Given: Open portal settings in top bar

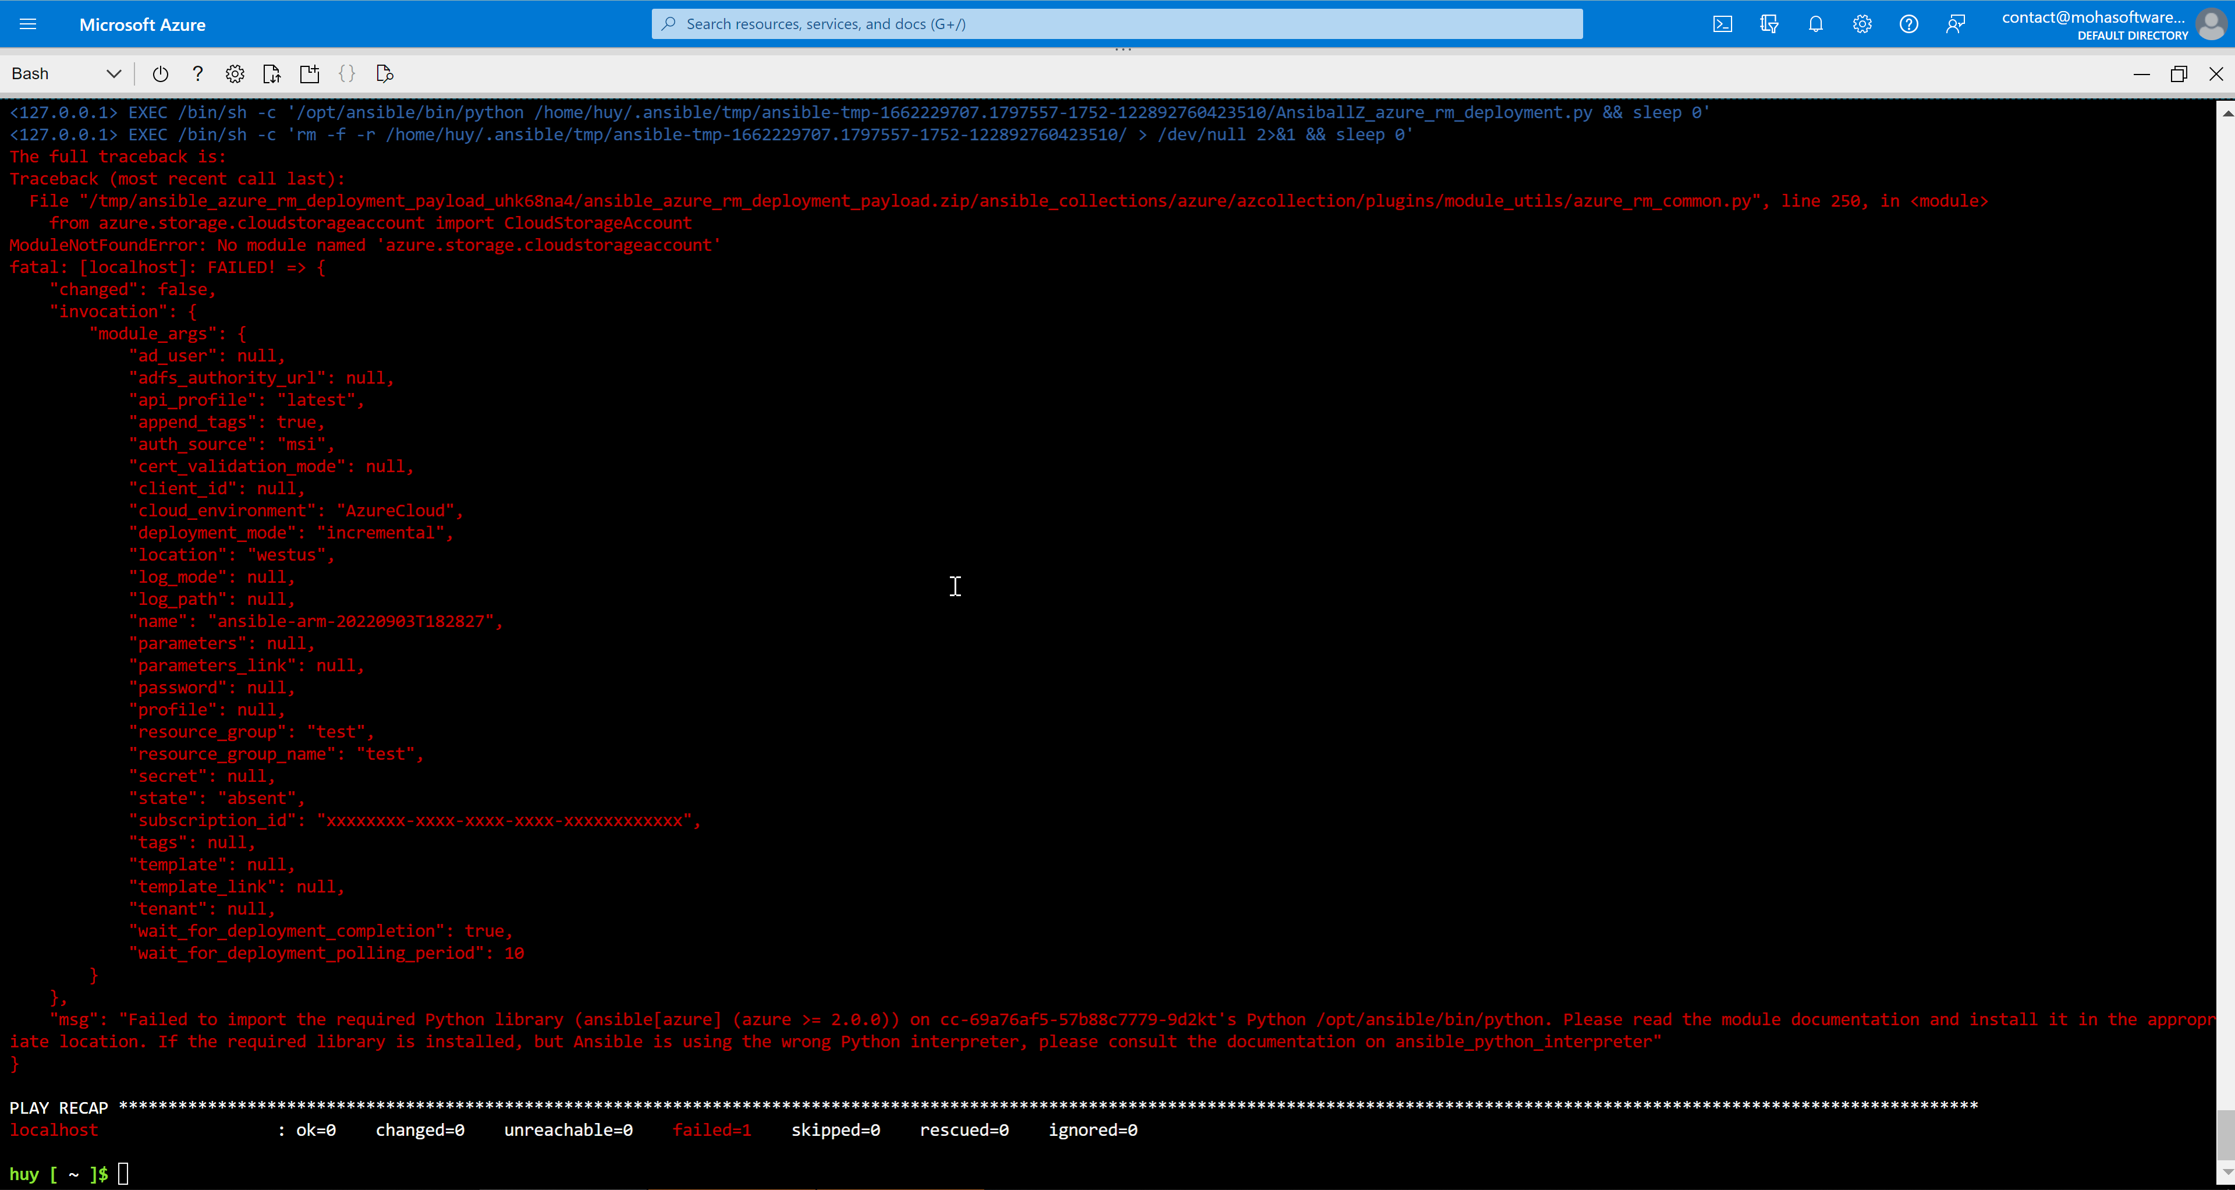Looking at the screenshot, I should (1862, 24).
